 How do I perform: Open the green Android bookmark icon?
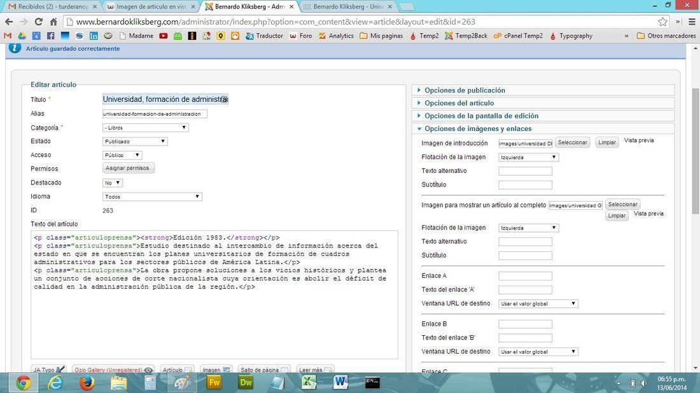click(x=178, y=36)
